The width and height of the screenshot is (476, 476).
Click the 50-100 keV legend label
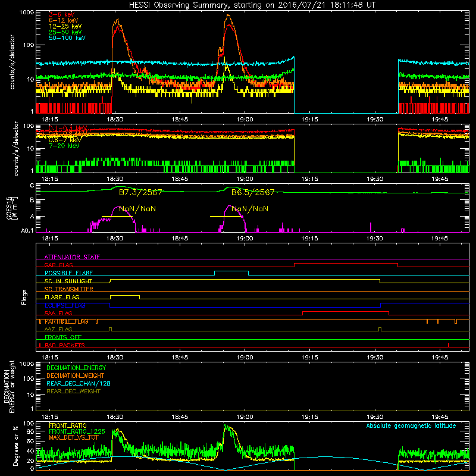tap(67, 38)
